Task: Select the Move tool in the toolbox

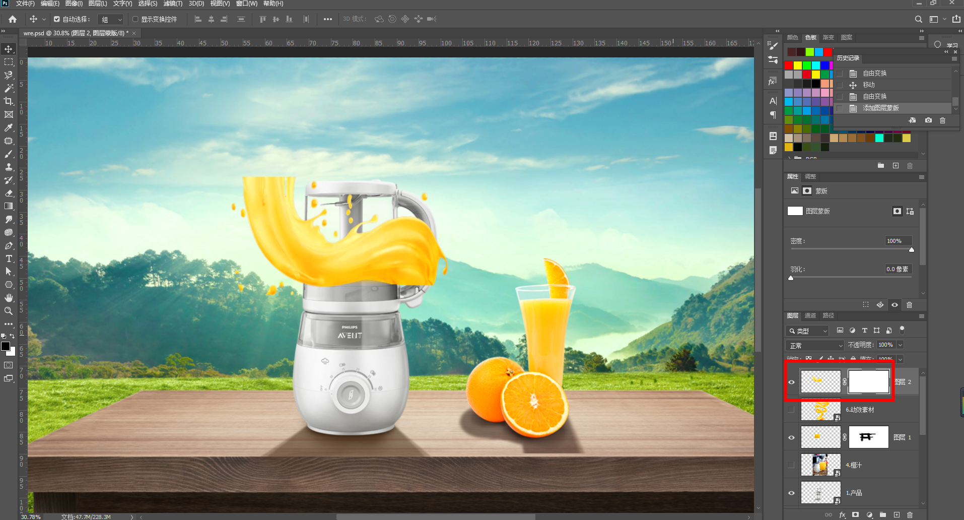Action: pos(9,49)
